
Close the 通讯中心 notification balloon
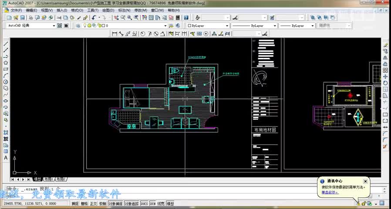(x=365, y=181)
